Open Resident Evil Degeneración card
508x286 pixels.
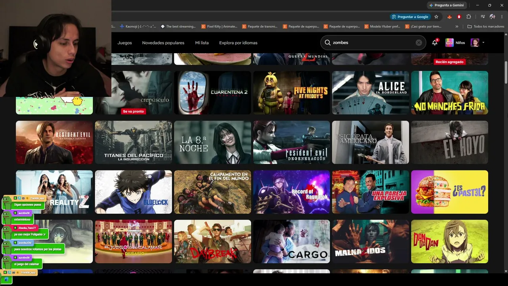click(x=291, y=142)
